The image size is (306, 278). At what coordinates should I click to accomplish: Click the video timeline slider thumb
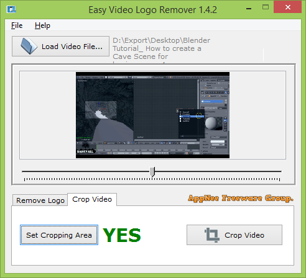152,172
